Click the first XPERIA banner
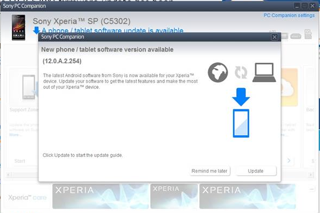The width and height of the screenshot is (320, 213). (x=101, y=196)
